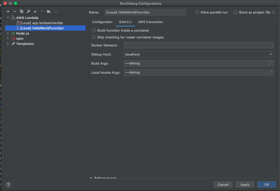
Task: Select the AWS Lambda group label
Action: point(27,18)
